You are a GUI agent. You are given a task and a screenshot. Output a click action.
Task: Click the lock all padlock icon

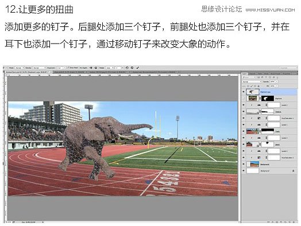click(258, 86)
